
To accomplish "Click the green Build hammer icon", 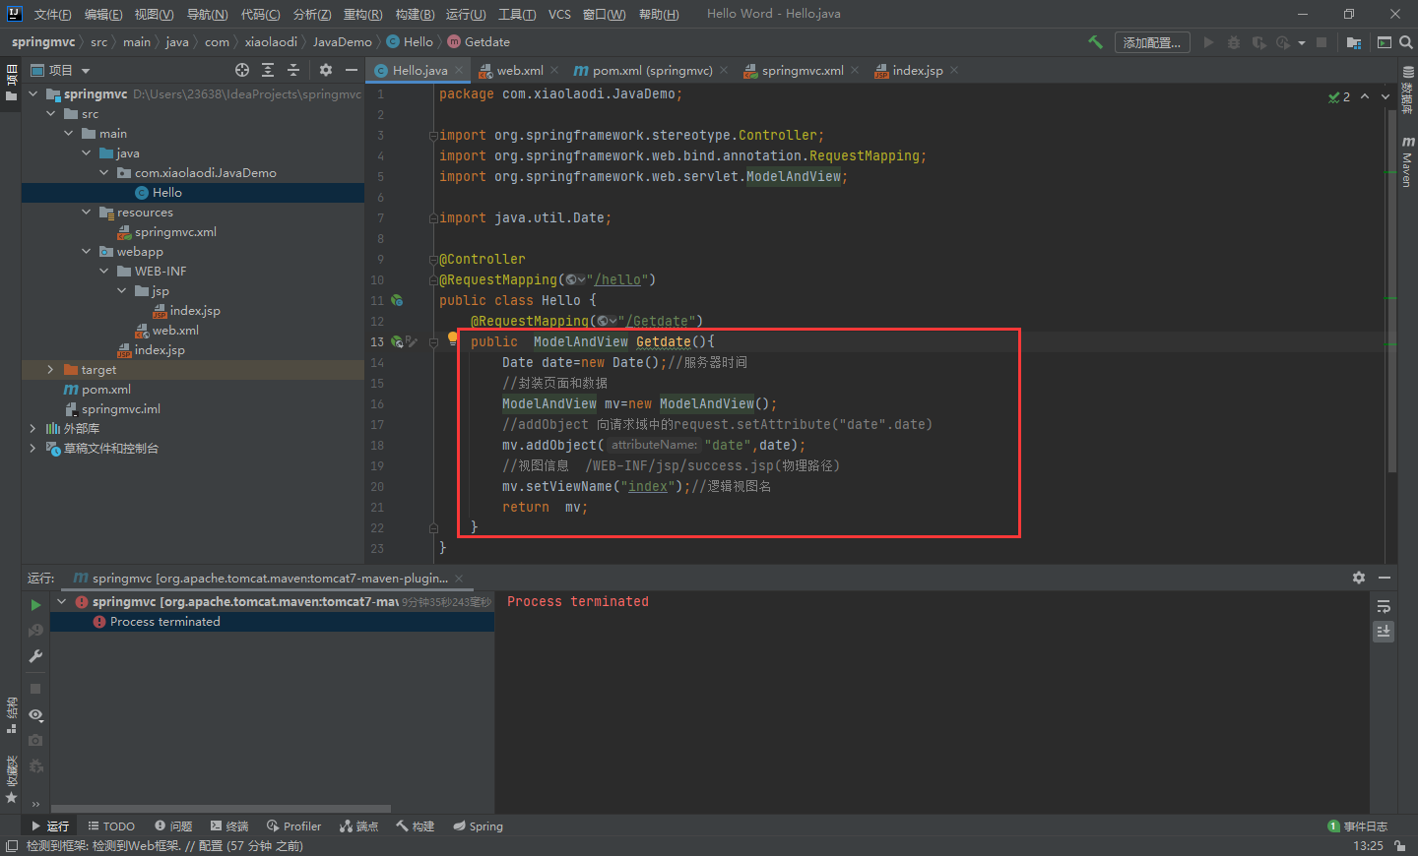I will coord(1095,42).
